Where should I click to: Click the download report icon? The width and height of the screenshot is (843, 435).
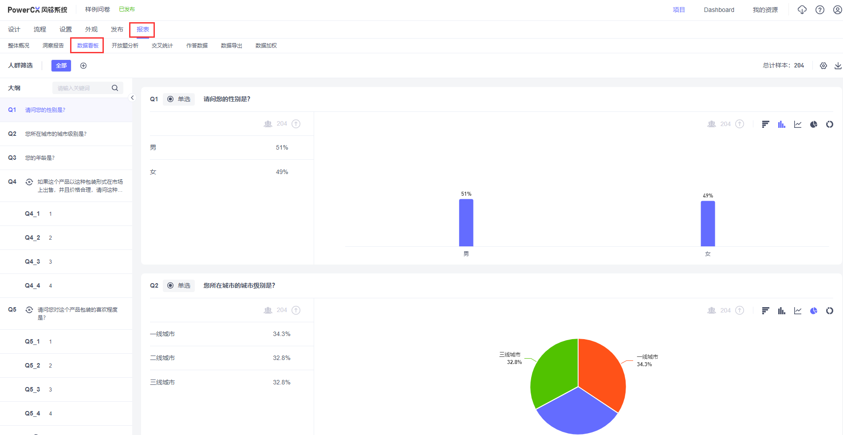pyautogui.click(x=838, y=66)
